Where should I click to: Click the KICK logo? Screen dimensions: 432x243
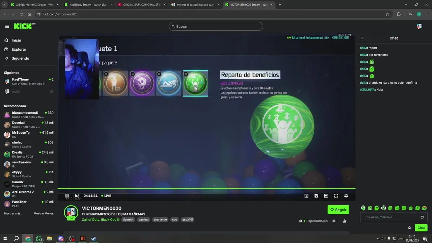click(24, 26)
